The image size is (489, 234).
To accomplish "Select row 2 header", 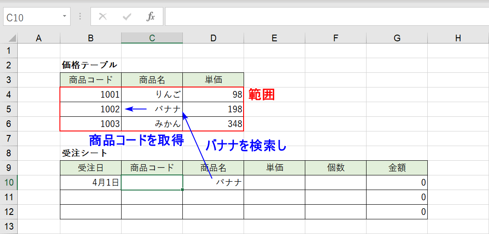I will [9, 65].
